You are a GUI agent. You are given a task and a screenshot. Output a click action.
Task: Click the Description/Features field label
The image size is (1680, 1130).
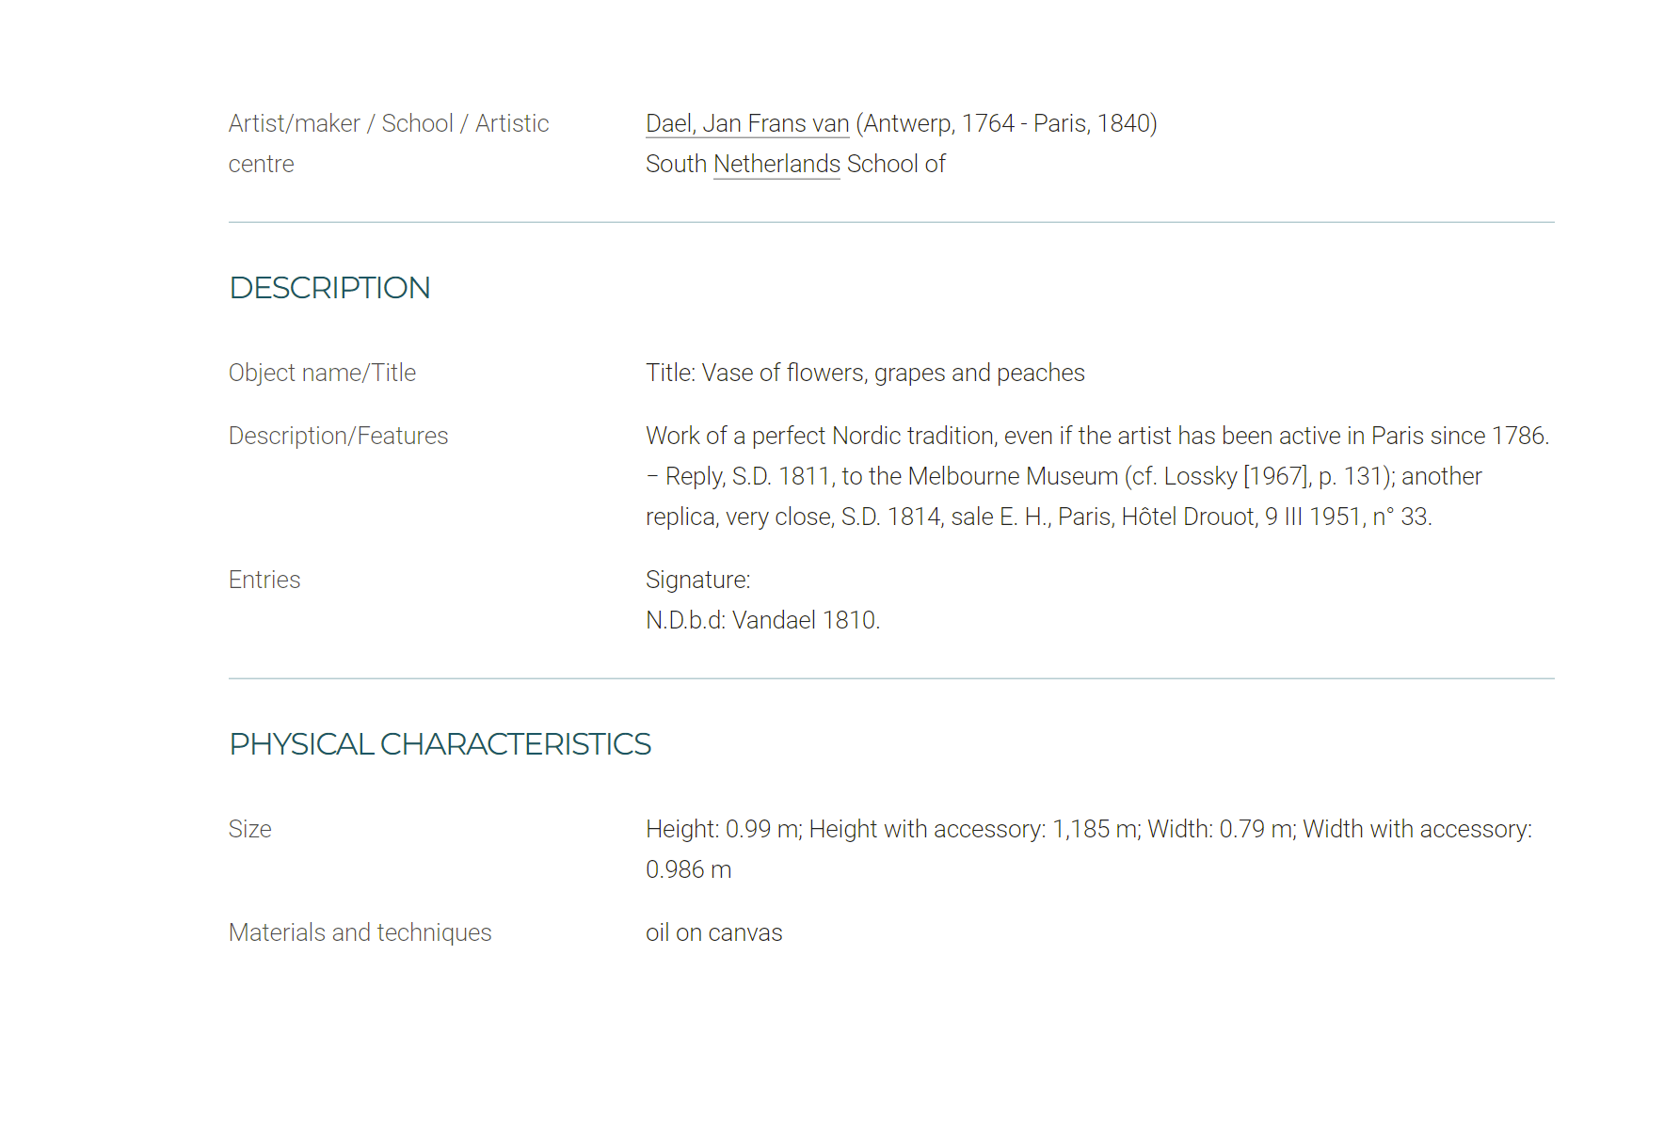(x=338, y=436)
